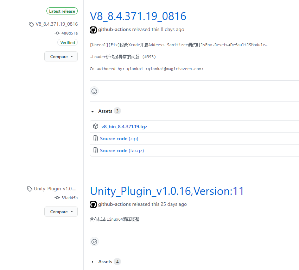The image size is (299, 270).
Task: Click the "…Loader析构抛异常的问题 (#393)" text line
Action: 123,57
